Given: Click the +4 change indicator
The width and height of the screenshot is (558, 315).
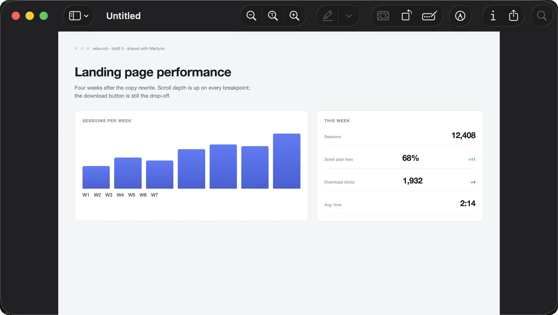Looking at the screenshot, I should [x=473, y=182].
